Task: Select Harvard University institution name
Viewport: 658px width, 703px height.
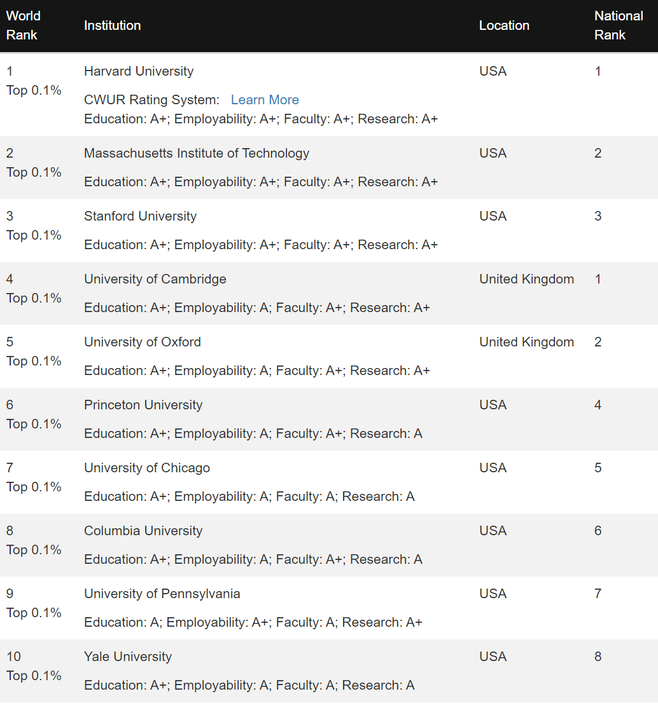Action: [139, 71]
